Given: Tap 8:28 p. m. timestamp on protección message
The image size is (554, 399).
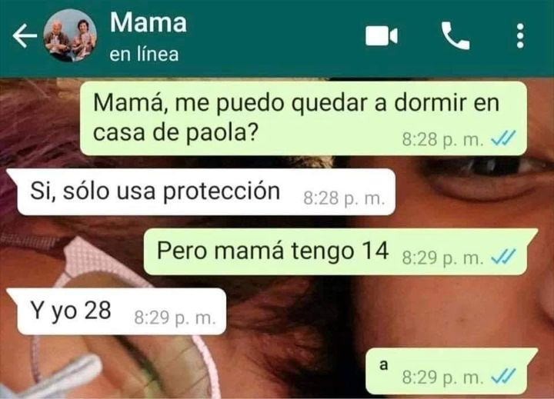Looking at the screenshot, I should pos(344,198).
